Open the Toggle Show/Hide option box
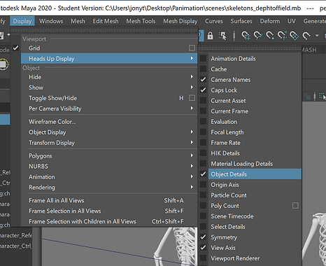Screen dimensions: 326x266 click(x=192, y=98)
